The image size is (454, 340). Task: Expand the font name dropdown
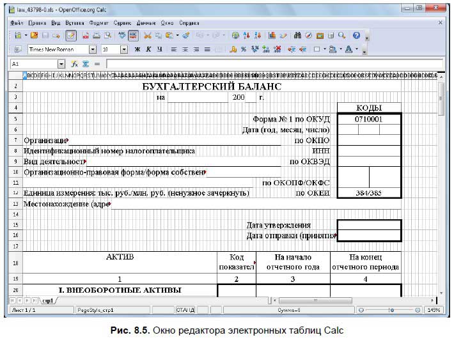(93, 49)
